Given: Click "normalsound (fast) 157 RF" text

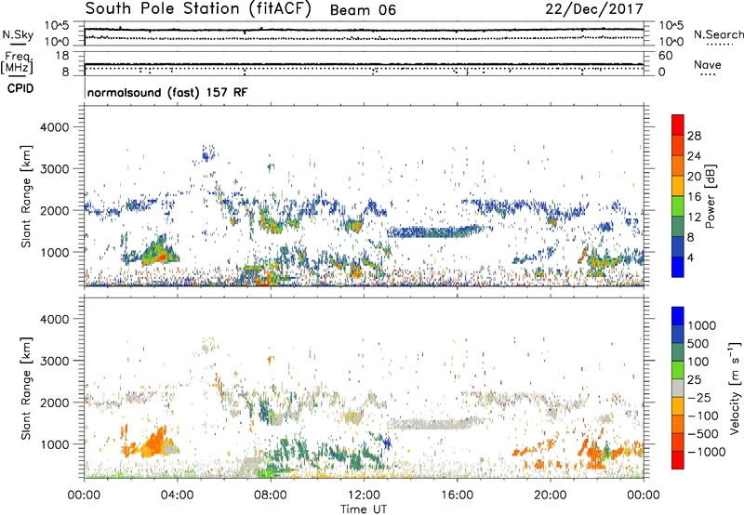Looking at the screenshot, I should click(167, 92).
